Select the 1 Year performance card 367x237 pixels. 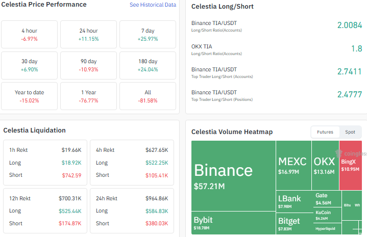(x=88, y=96)
